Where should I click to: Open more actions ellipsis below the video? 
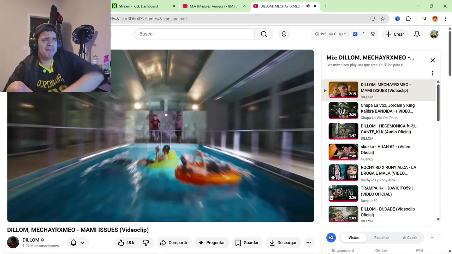tap(309, 243)
